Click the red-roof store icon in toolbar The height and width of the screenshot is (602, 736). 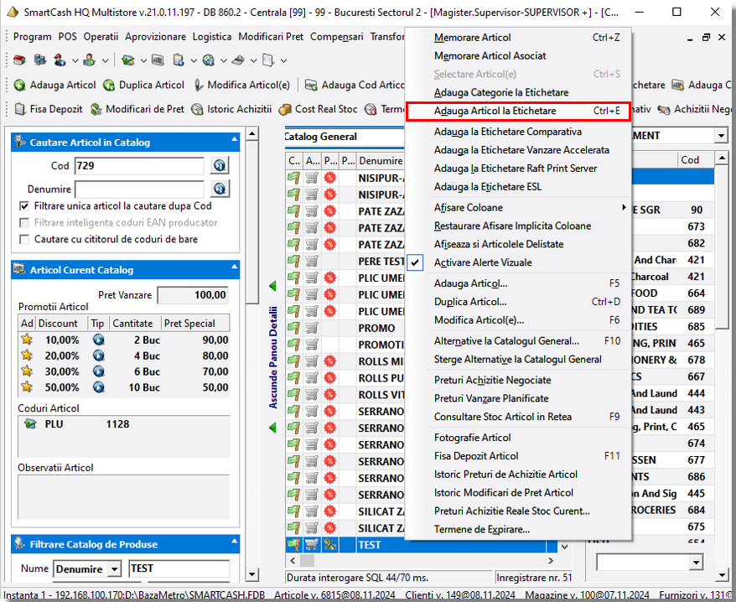pos(19,60)
